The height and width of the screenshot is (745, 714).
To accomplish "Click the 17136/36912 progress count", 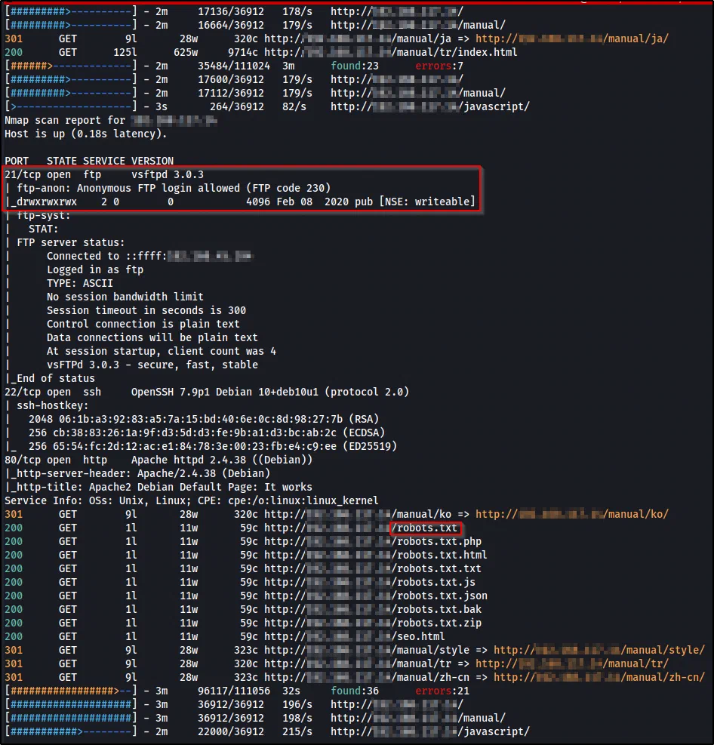I will pos(231,11).
